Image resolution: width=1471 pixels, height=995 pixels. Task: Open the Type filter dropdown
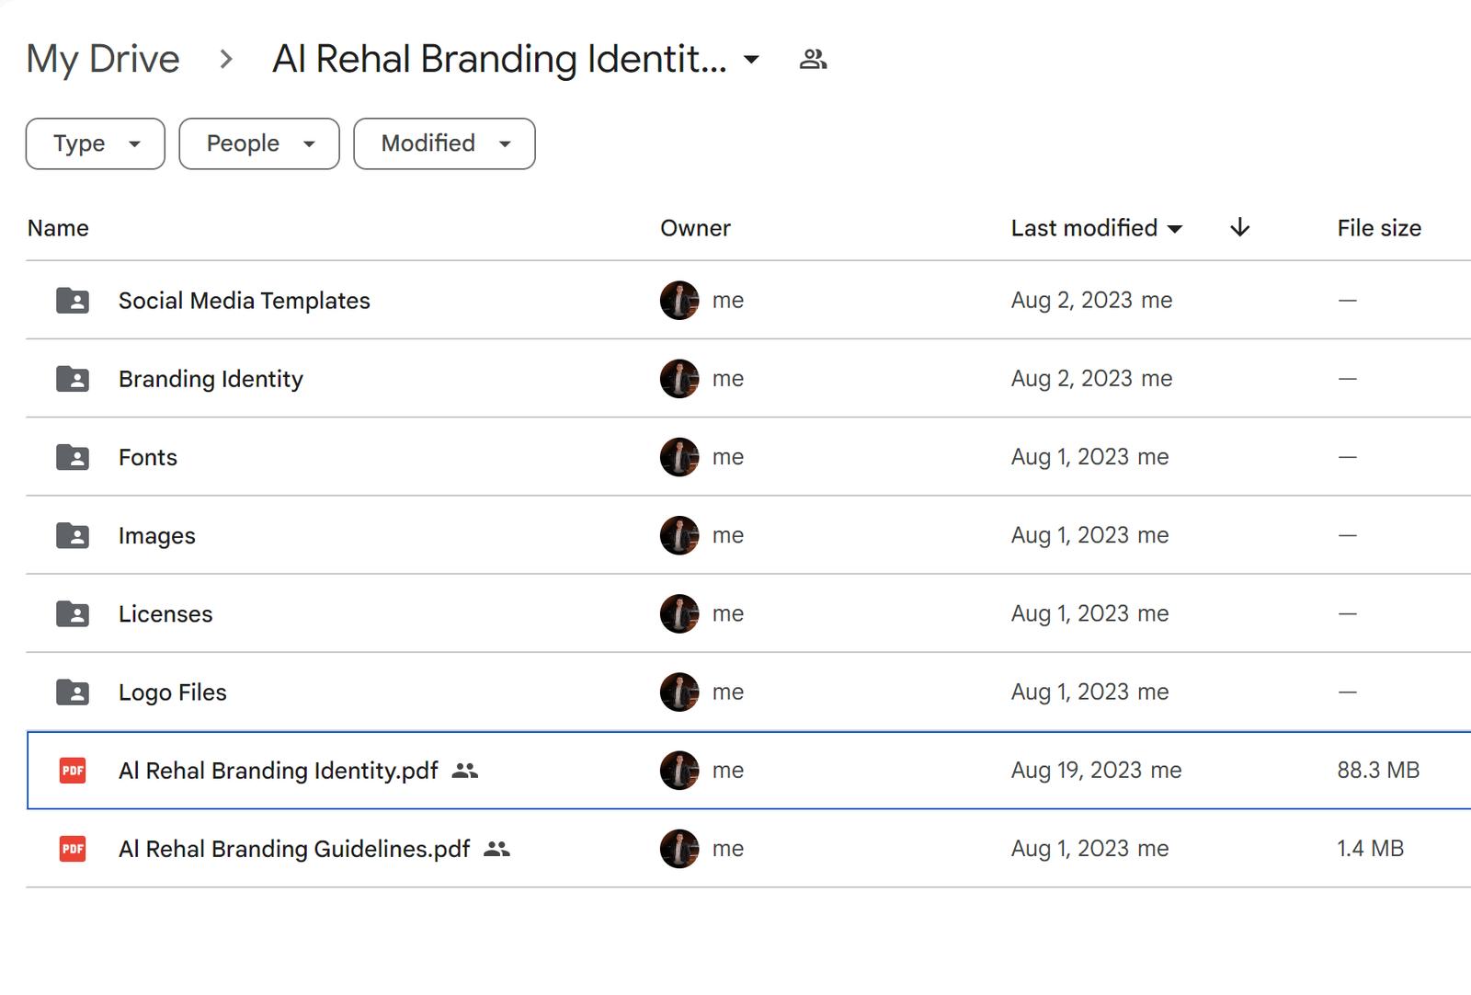[96, 143]
